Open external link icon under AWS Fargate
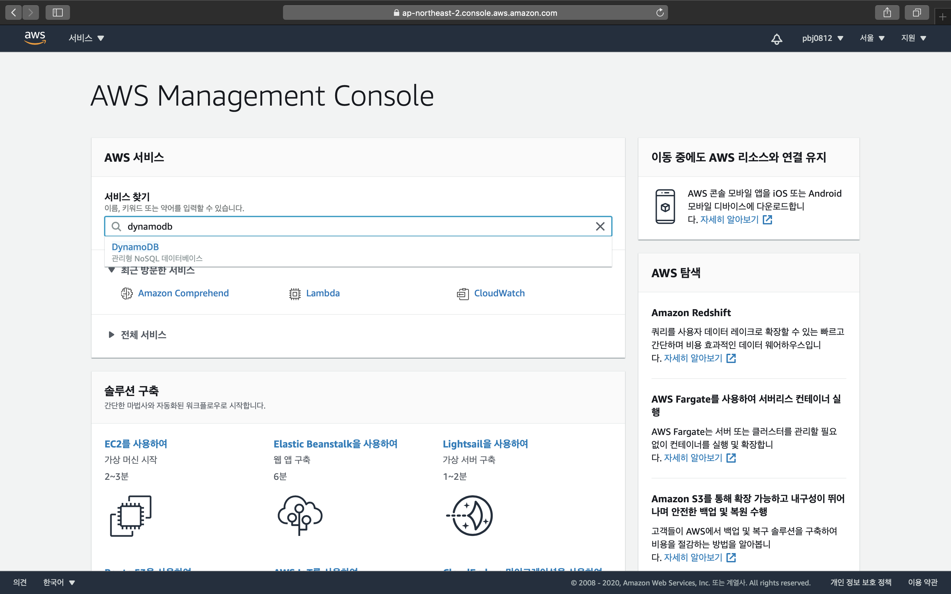The width and height of the screenshot is (951, 594). click(x=731, y=458)
